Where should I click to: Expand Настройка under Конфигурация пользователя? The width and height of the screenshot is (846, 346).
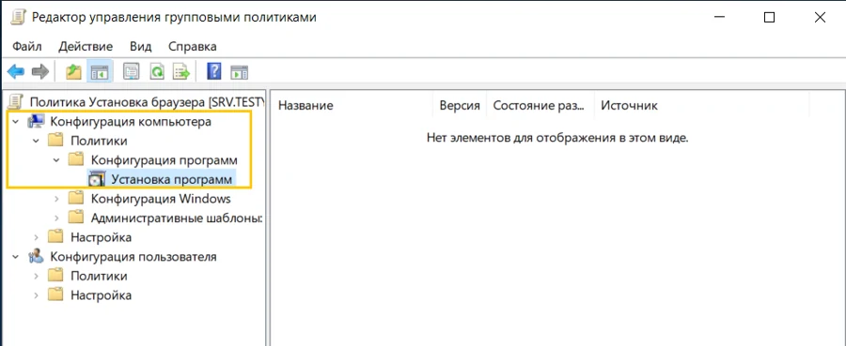coord(36,295)
